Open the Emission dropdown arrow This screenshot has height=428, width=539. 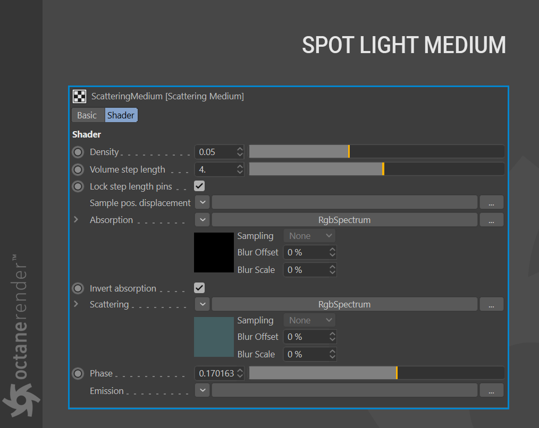click(203, 390)
